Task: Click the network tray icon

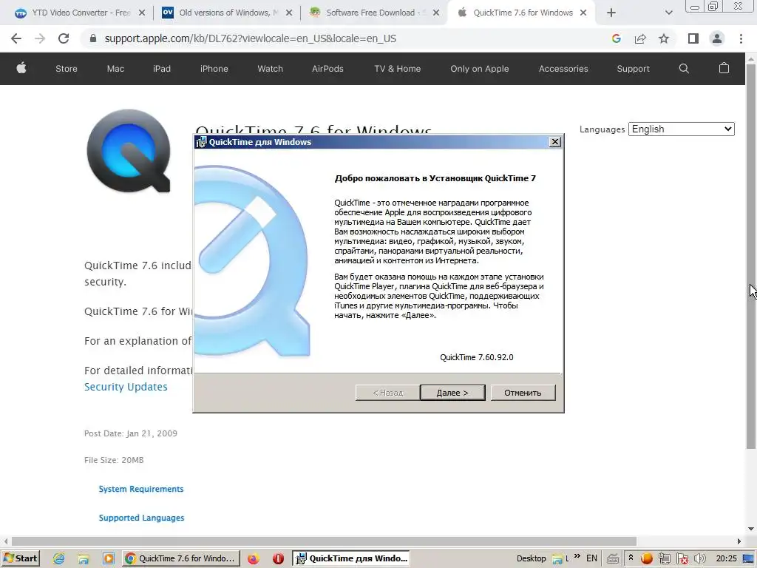Action: coord(665,559)
